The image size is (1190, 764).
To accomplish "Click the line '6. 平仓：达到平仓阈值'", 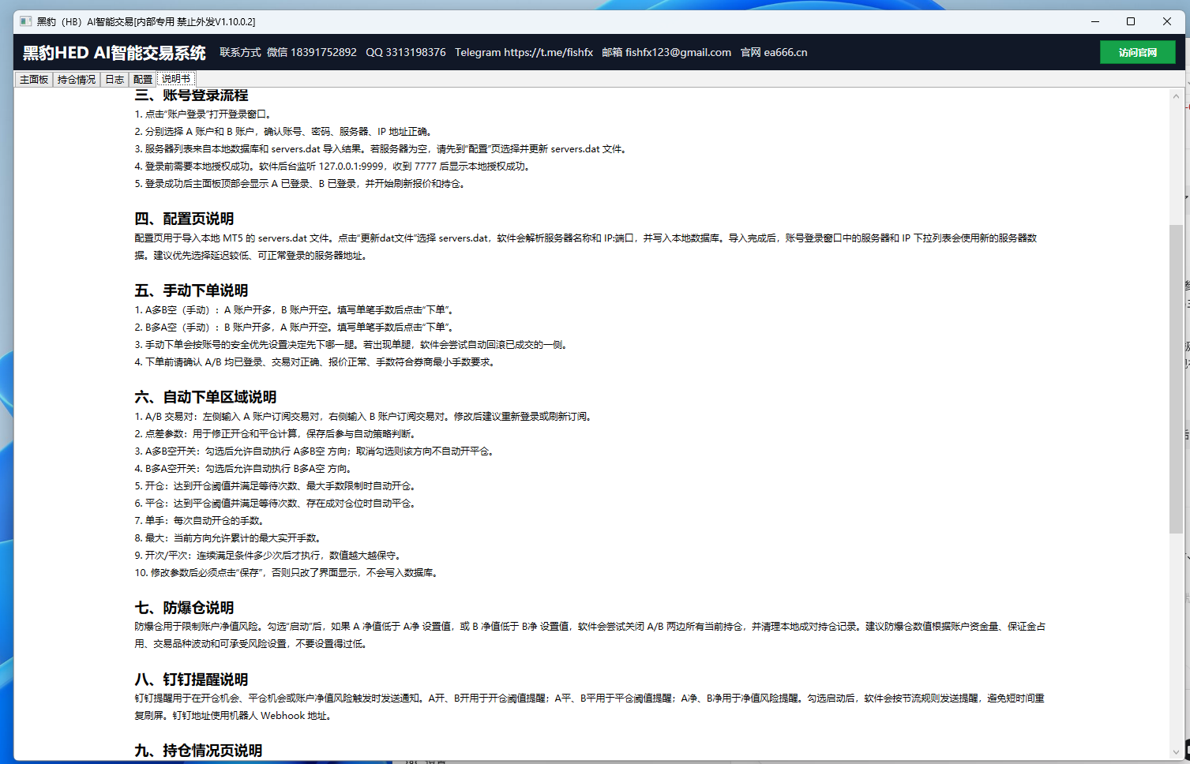I will 275,504.
